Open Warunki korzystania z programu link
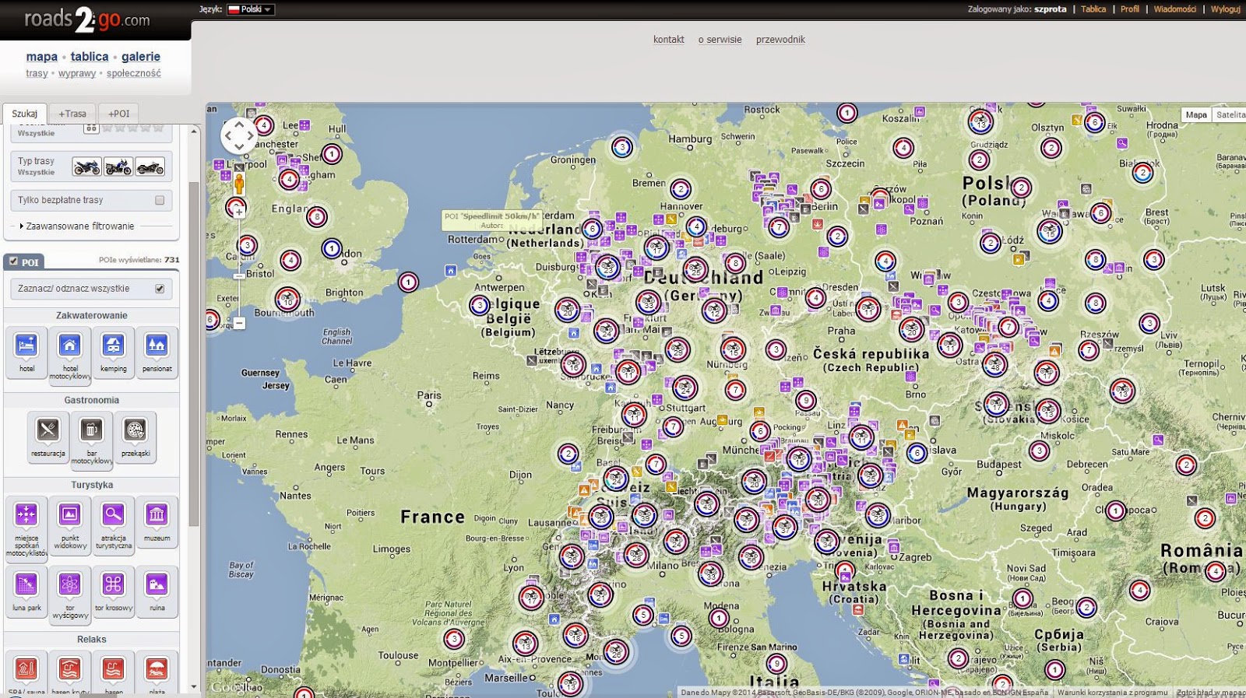The width and height of the screenshot is (1246, 698). [x=1112, y=692]
